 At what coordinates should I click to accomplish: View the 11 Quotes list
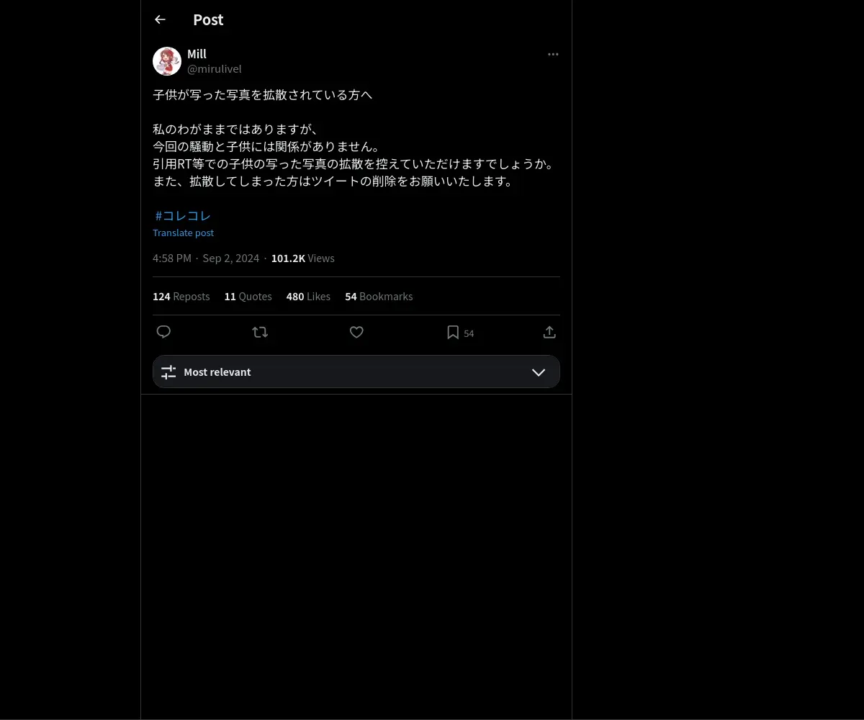point(248,297)
